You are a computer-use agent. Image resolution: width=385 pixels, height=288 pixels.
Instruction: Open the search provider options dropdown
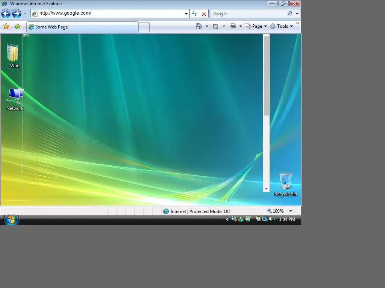tap(297, 14)
